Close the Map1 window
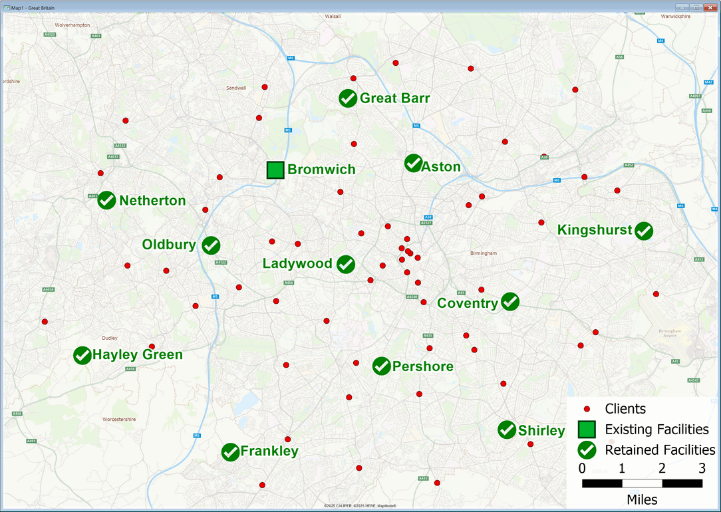 coord(709,7)
